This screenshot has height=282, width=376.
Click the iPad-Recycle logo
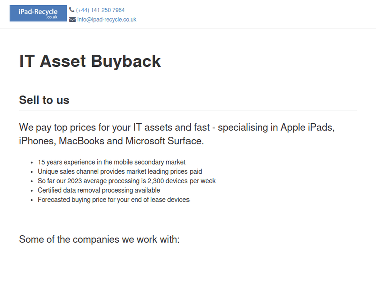coord(38,13)
